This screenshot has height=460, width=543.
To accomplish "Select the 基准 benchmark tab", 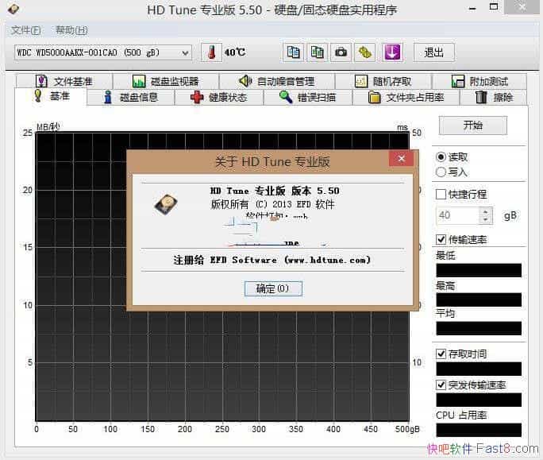I will (x=51, y=96).
